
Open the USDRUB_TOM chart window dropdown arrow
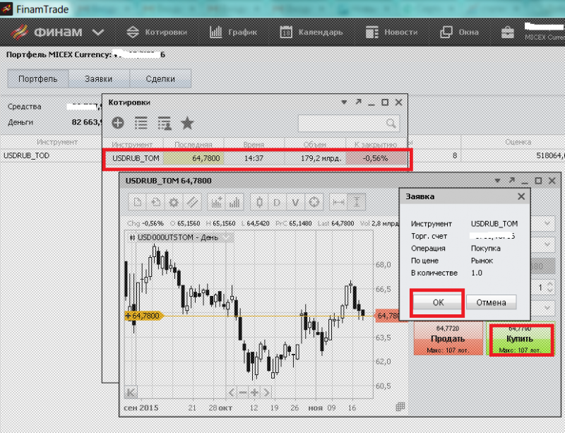[x=498, y=181]
